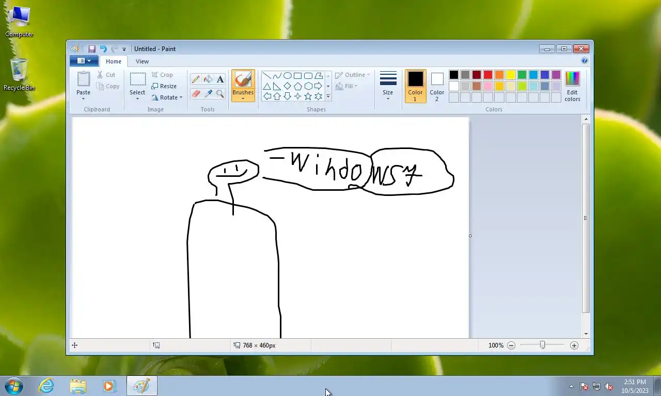Open the blue Paint application menu button
This screenshot has height=396, width=661.
tap(84, 61)
